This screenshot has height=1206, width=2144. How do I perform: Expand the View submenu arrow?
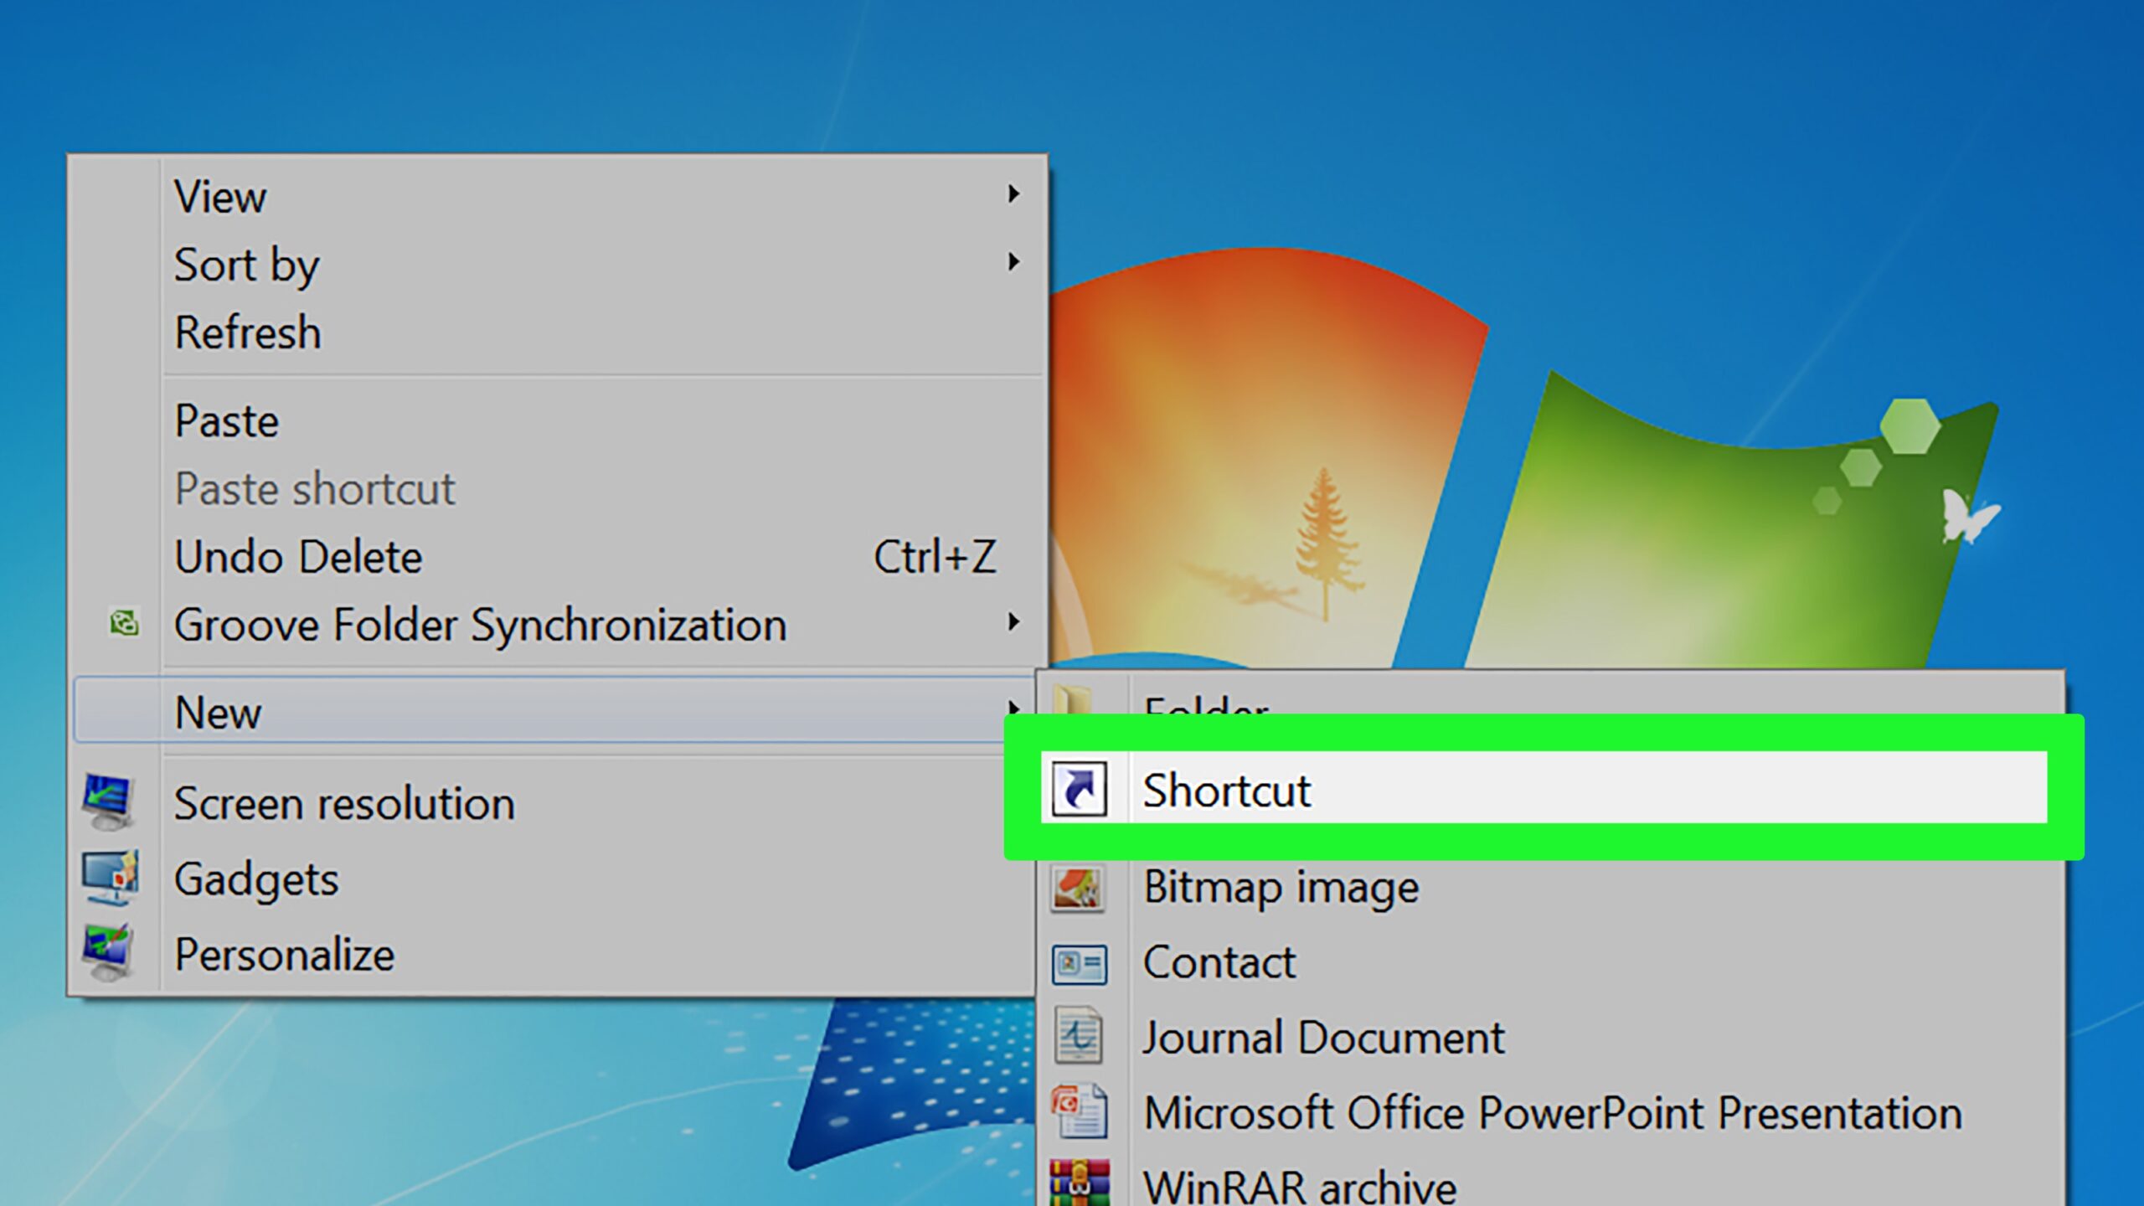click(1013, 194)
